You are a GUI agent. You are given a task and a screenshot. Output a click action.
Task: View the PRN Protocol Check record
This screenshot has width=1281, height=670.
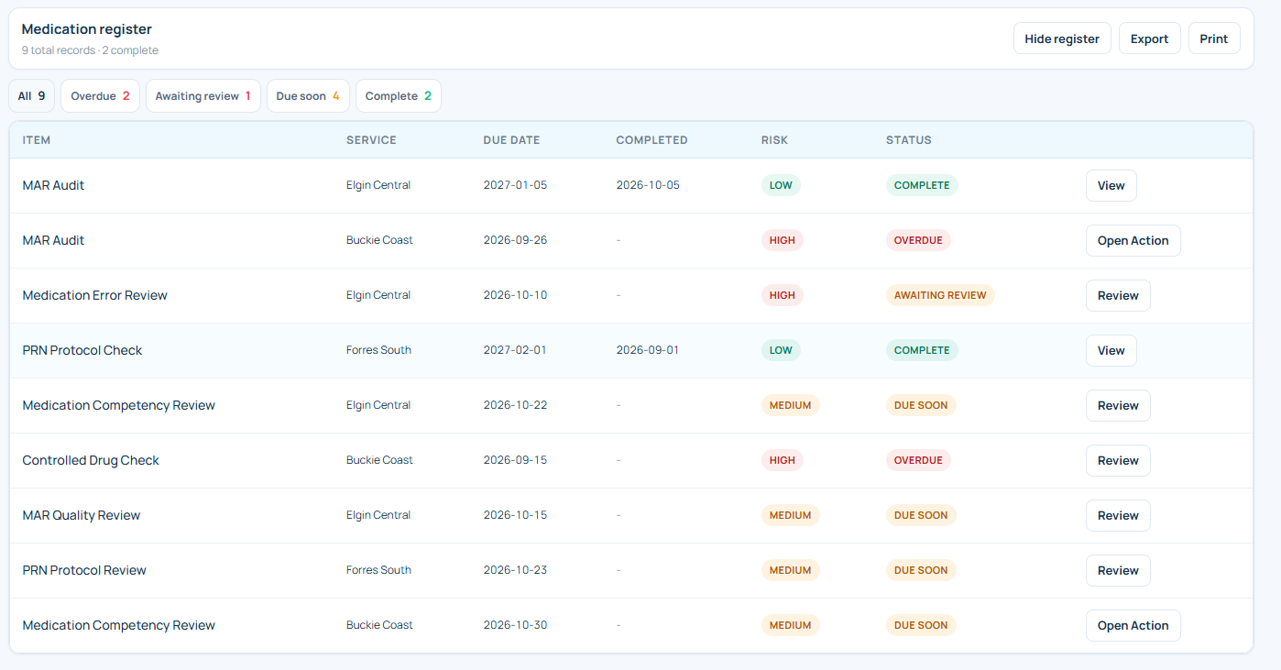pyautogui.click(x=1111, y=350)
